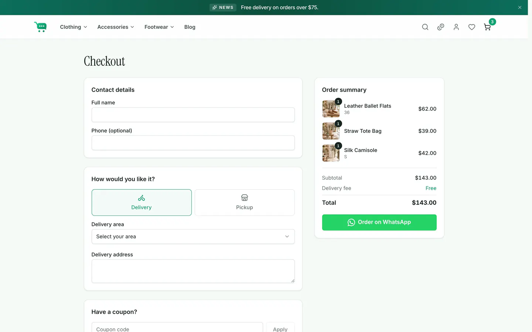Click the Straw Tote Bag thumbnail
Viewport: 532px width, 332px height.
(x=331, y=131)
